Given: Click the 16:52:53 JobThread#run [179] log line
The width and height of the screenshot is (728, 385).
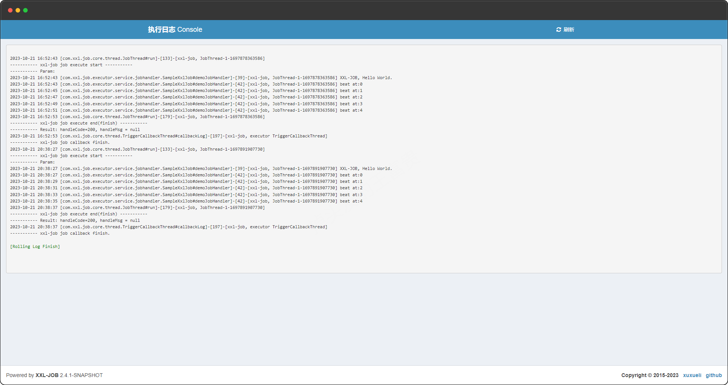Looking at the screenshot, I should click(137, 117).
